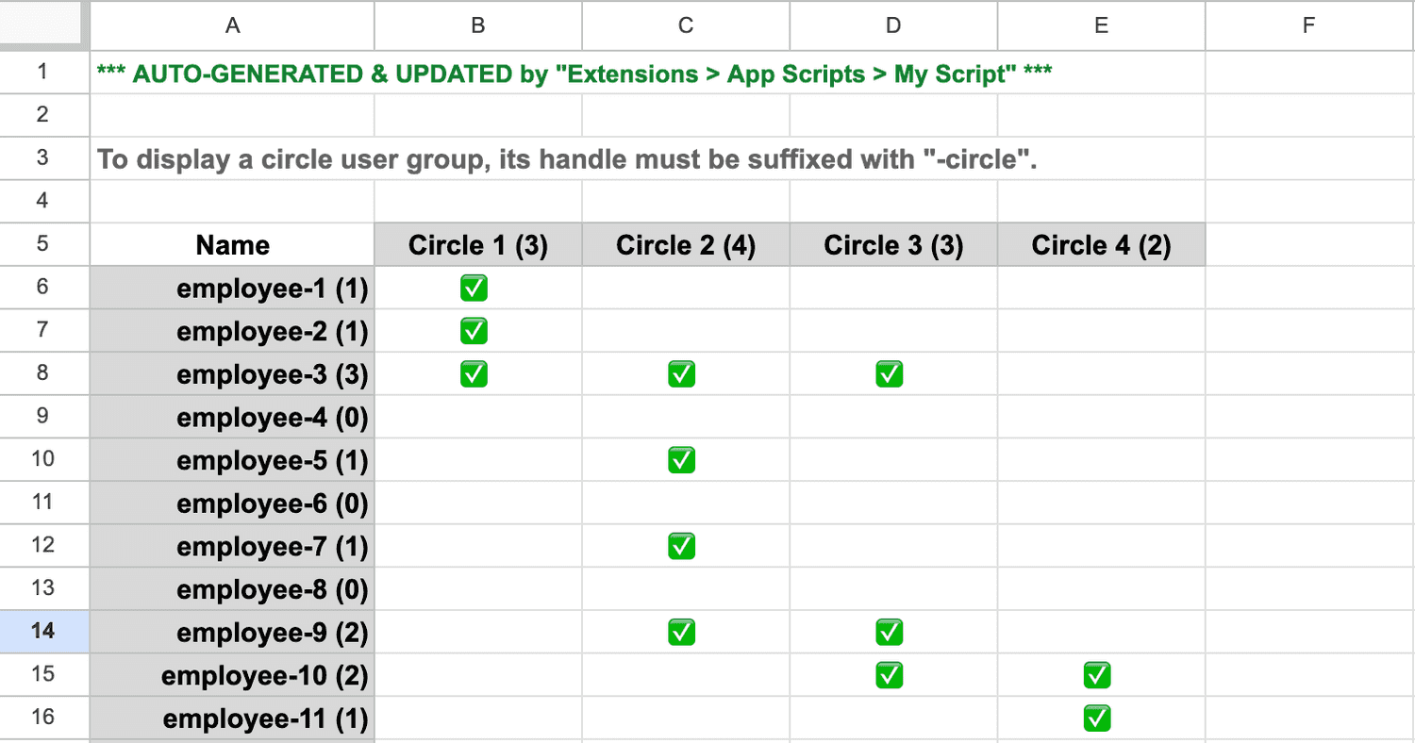Click the select-all corner above row numbers

tap(42, 25)
